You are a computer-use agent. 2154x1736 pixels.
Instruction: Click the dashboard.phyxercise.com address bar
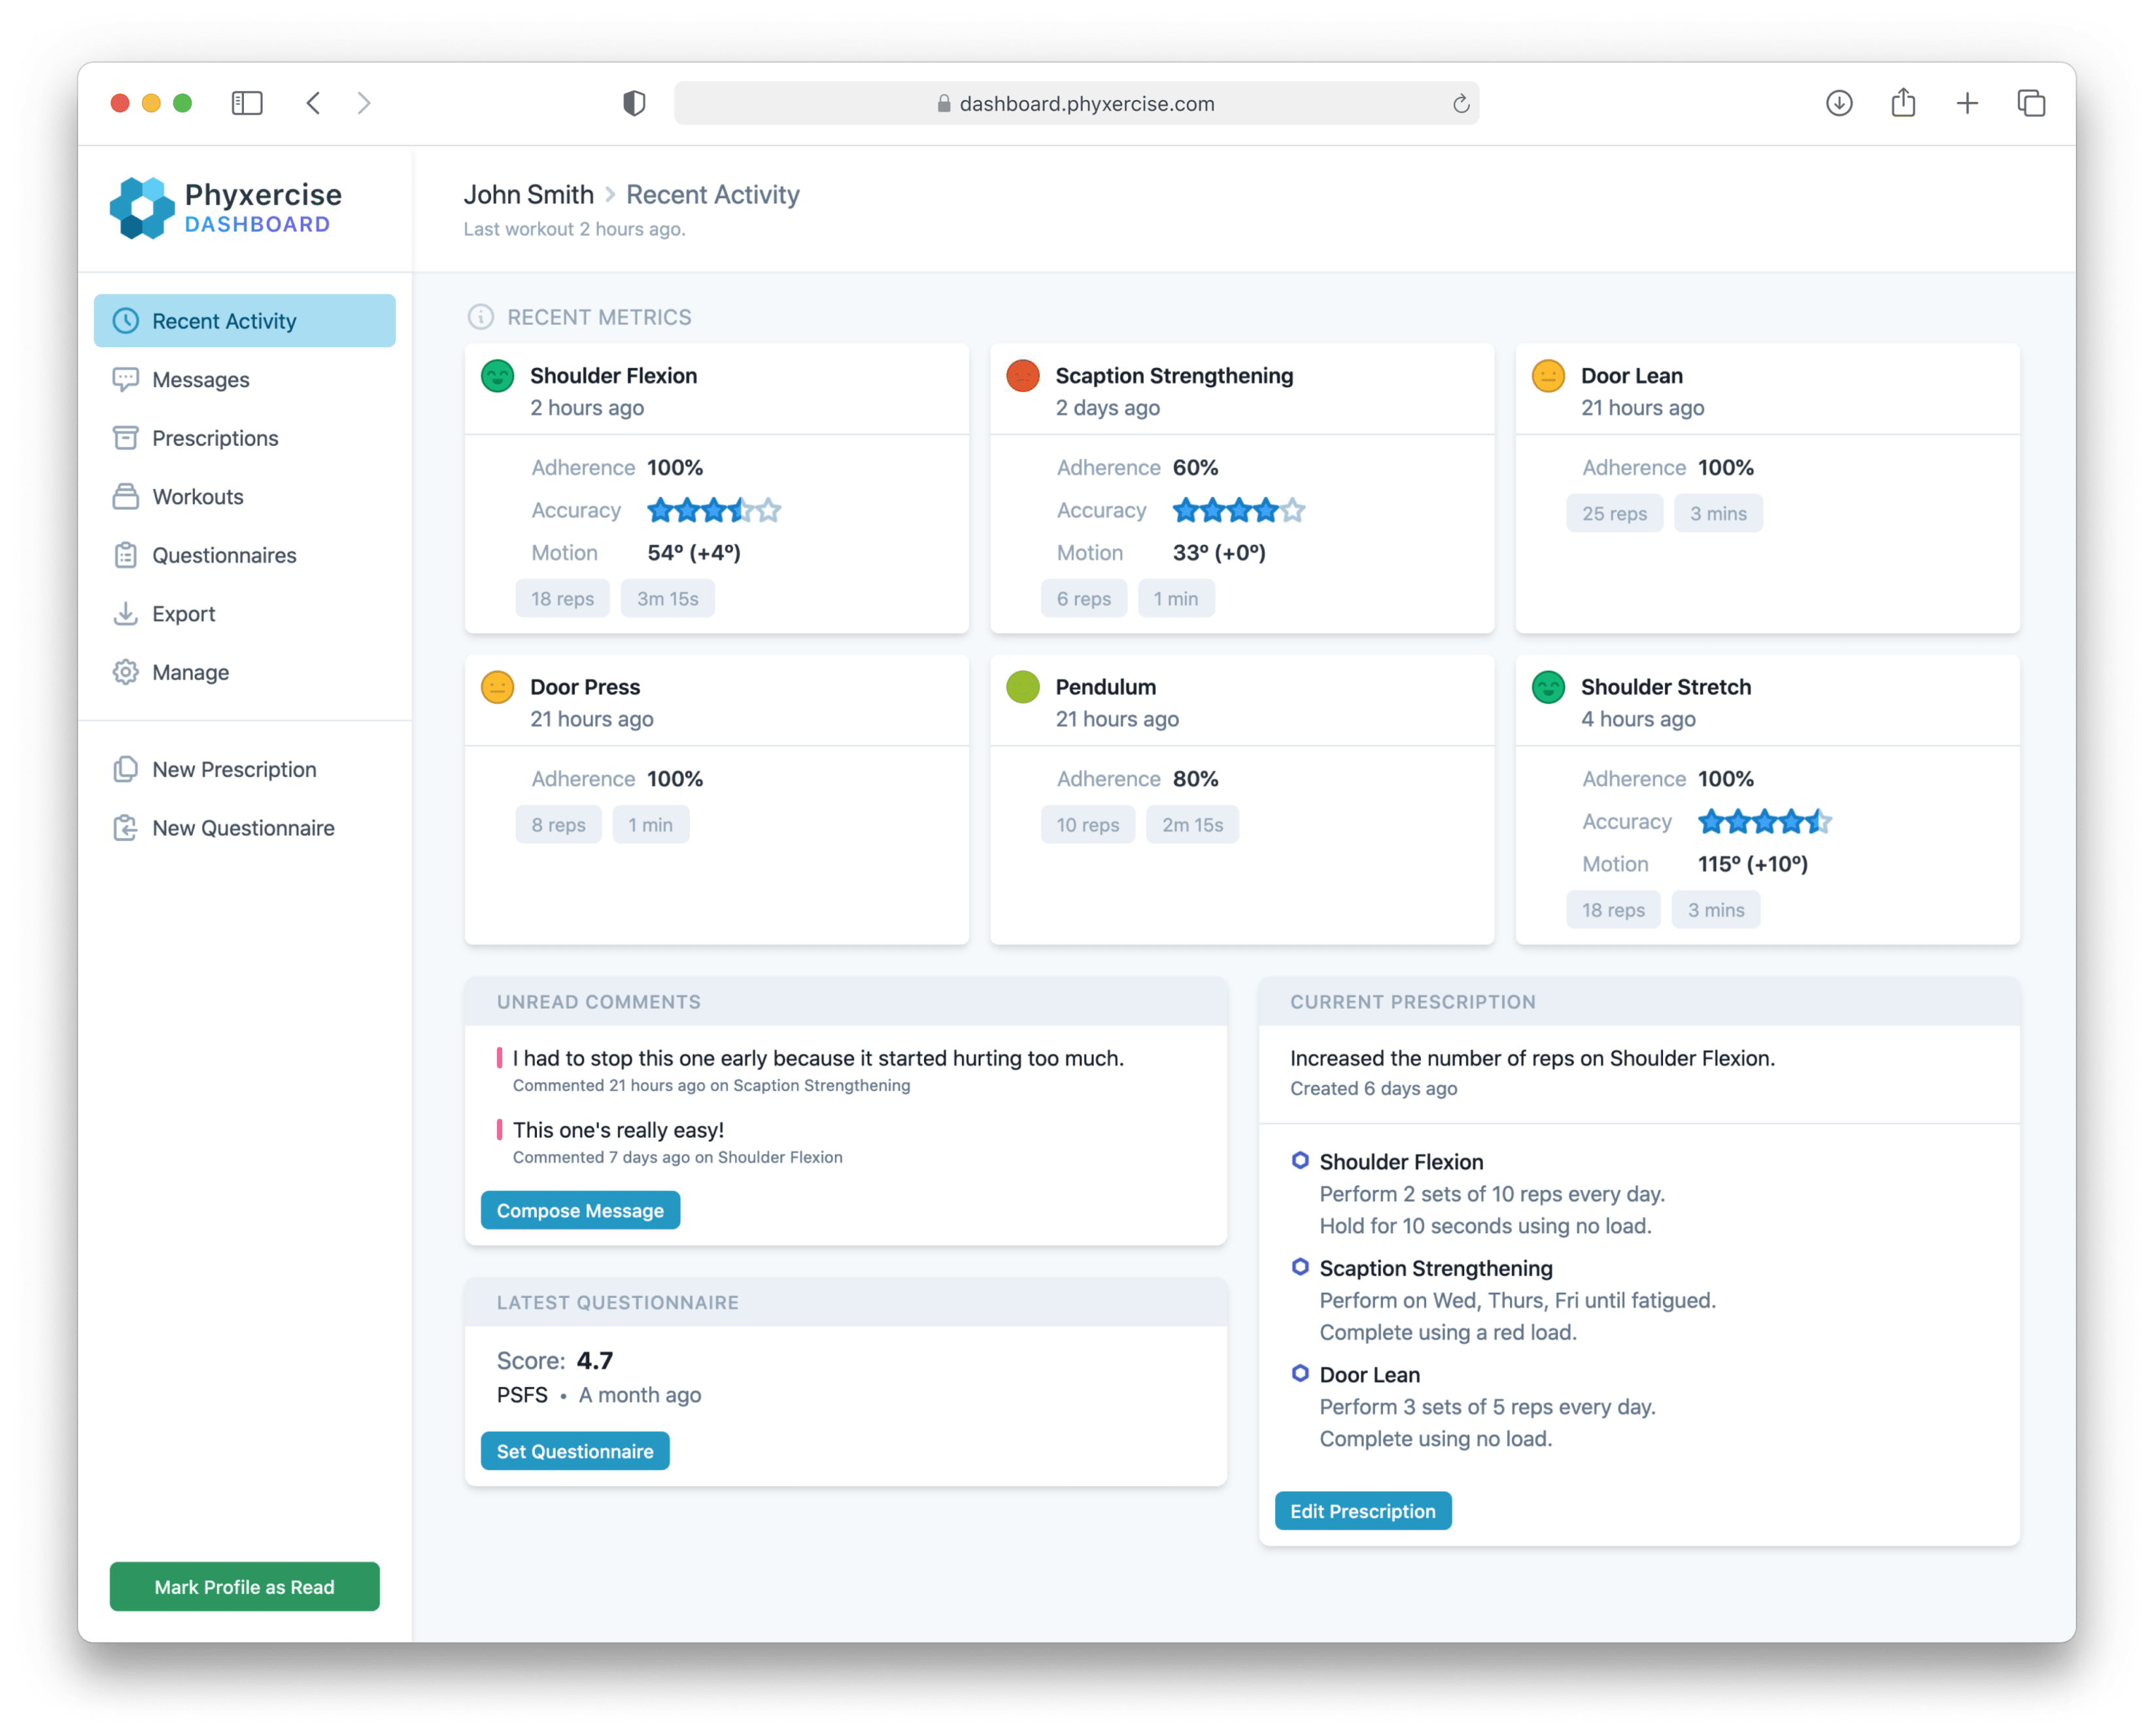tap(1076, 104)
